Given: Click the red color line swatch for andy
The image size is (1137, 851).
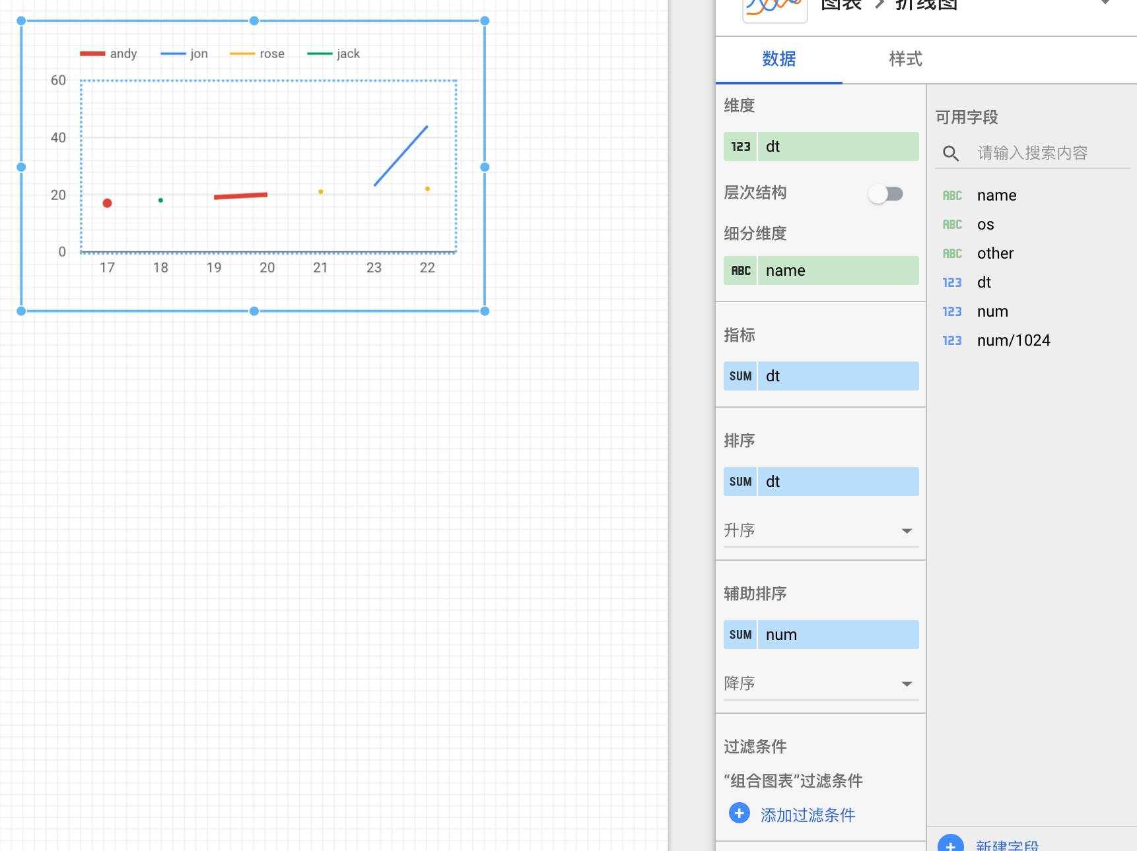Looking at the screenshot, I should coord(92,53).
